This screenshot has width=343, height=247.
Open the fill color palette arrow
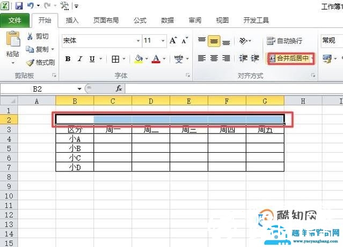(147, 59)
